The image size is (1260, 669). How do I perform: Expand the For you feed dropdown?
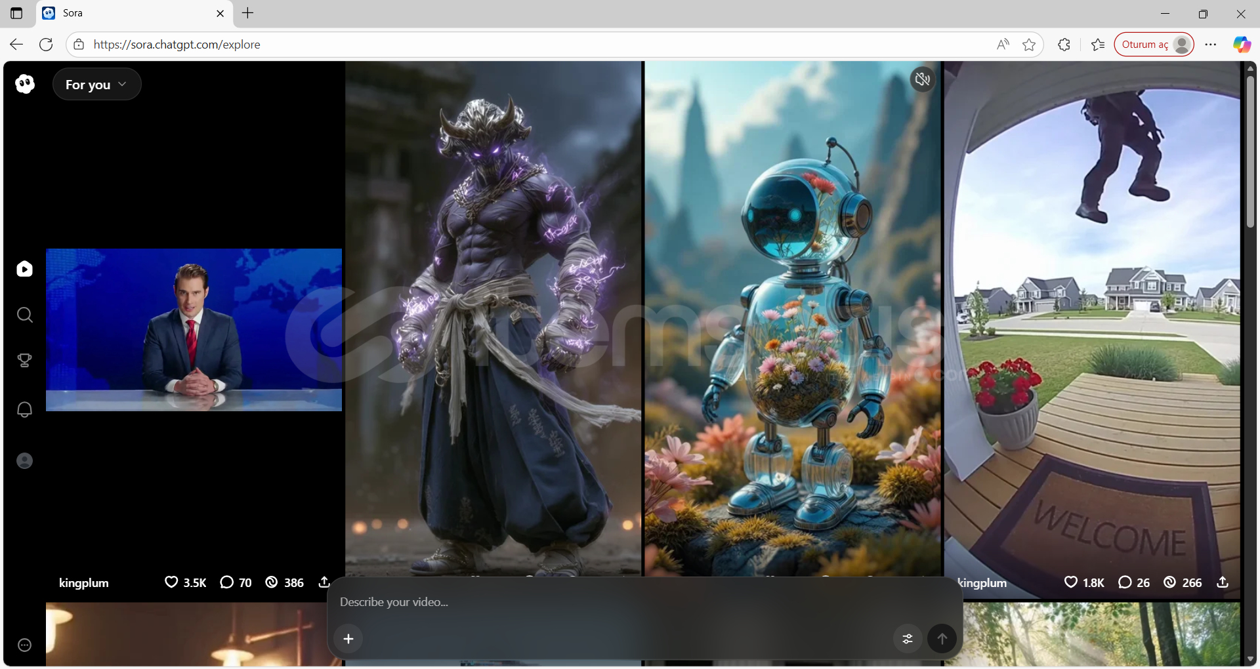96,85
